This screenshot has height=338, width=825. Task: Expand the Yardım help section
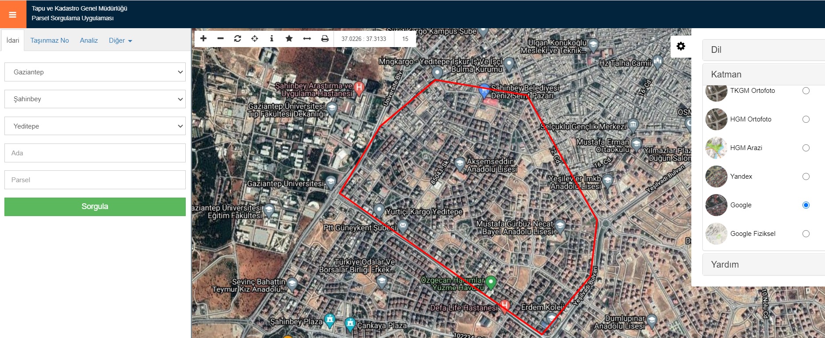click(764, 265)
